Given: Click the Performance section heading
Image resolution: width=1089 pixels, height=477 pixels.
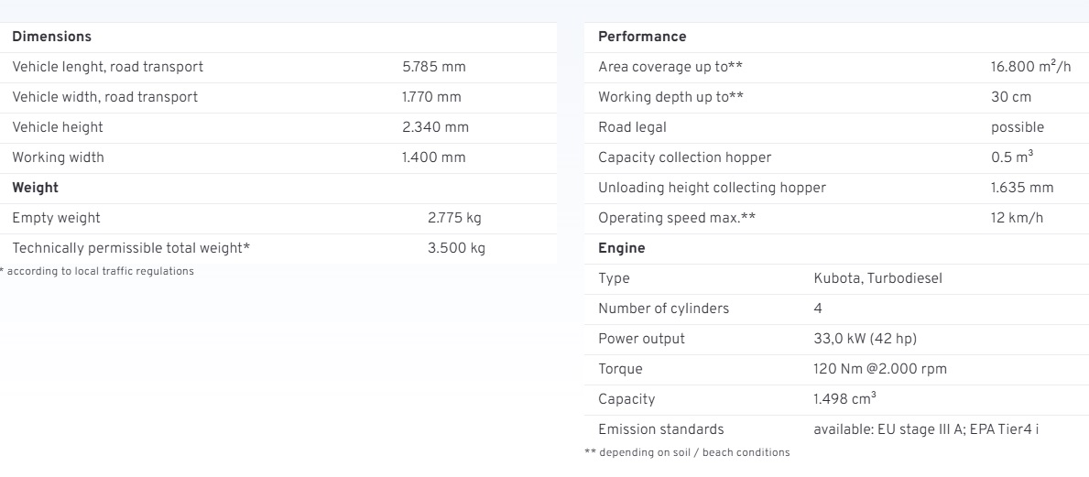Looking at the screenshot, I should 642,37.
